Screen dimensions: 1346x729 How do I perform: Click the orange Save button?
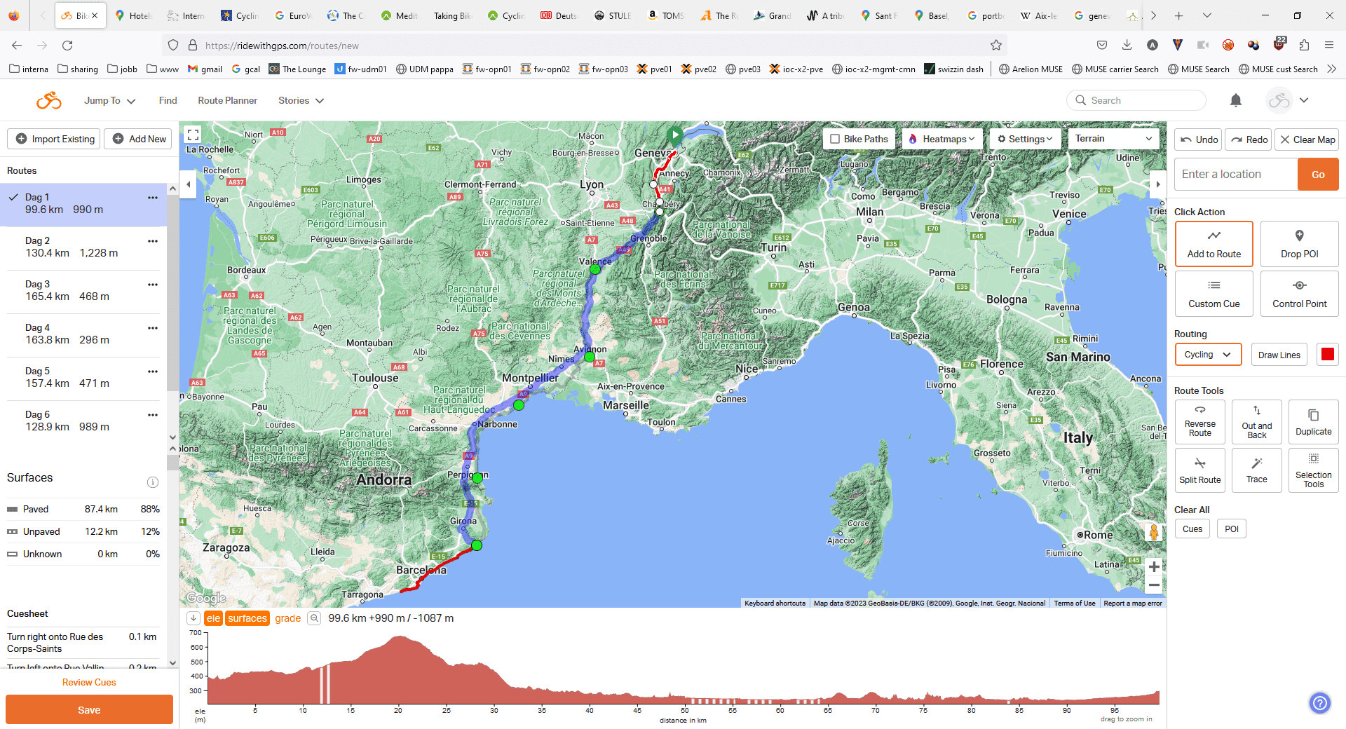tap(89, 709)
